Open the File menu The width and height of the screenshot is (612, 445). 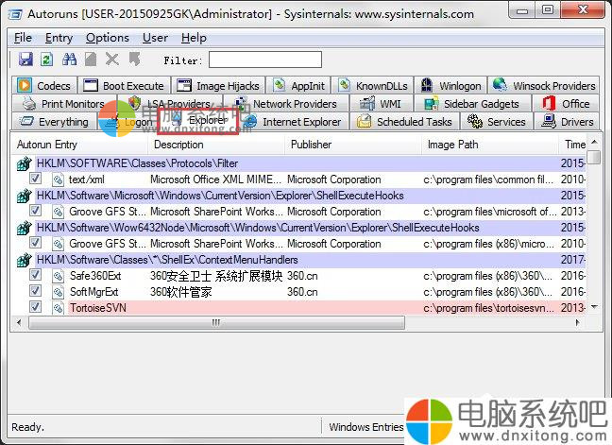tap(23, 38)
